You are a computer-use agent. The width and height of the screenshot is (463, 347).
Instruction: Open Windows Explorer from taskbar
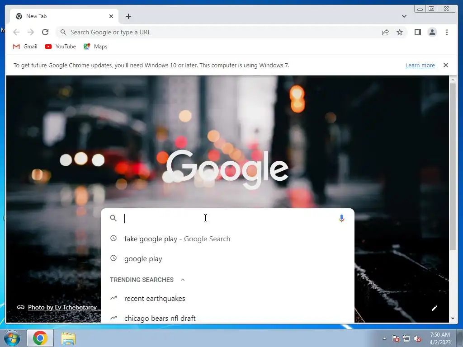pos(68,338)
